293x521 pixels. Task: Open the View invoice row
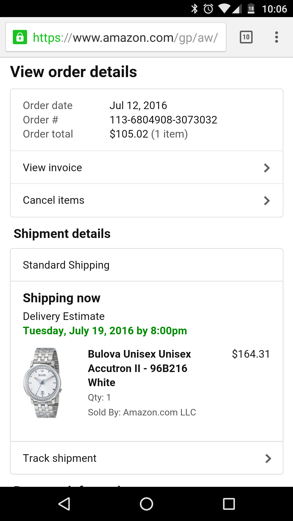coord(53,168)
